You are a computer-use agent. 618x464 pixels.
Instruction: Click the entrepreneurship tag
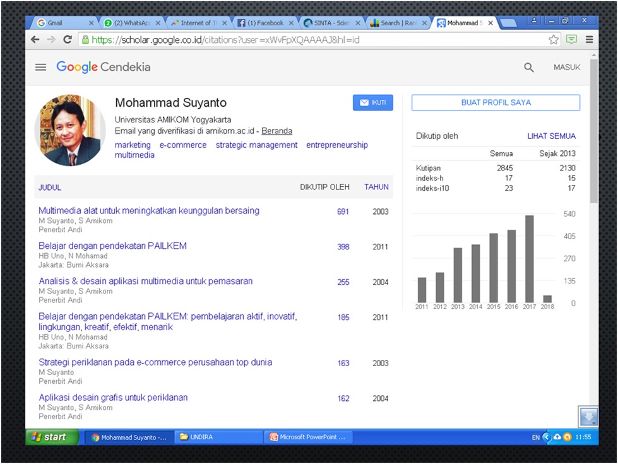(337, 145)
